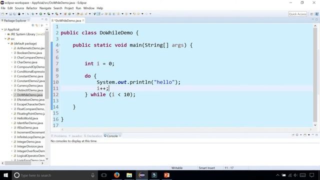
Task: Click the Display Selected Console icon
Action: [297, 135]
